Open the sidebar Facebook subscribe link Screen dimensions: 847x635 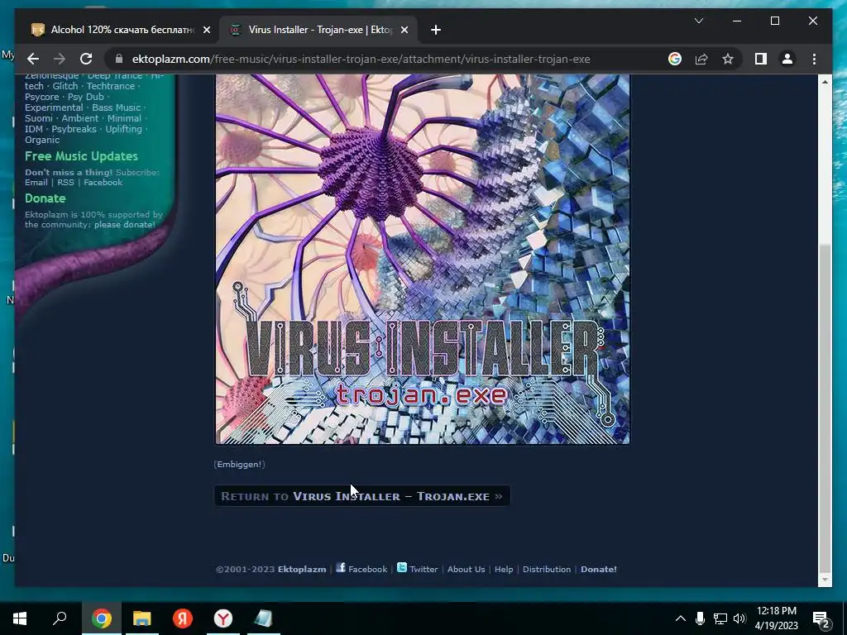pyautogui.click(x=103, y=183)
